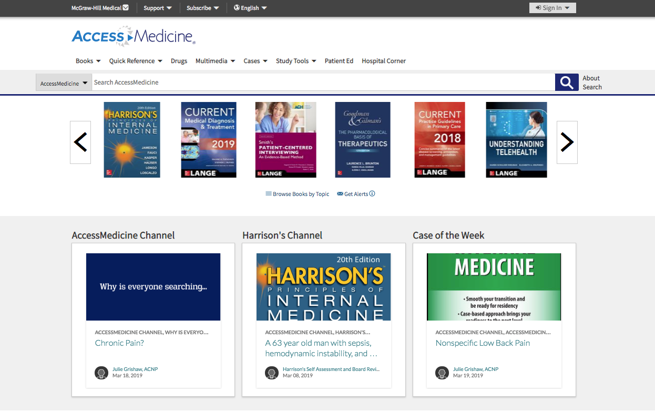Viewport: 655px width, 412px height.
Task: Click Julie Grishaw, ACNP on Low Back Pain card
Action: tap(476, 369)
